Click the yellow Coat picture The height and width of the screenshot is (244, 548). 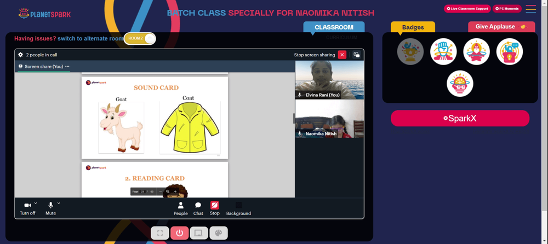(x=190, y=127)
